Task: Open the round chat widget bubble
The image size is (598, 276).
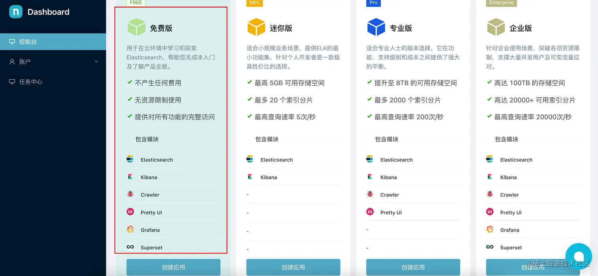Action: tap(579, 256)
